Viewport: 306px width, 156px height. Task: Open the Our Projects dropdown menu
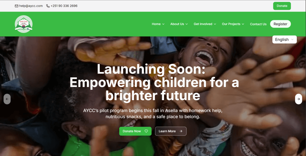coord(233,24)
